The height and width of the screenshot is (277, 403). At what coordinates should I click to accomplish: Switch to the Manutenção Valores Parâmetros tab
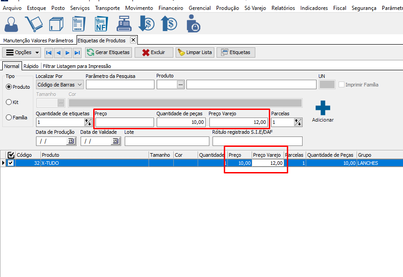[38, 41]
